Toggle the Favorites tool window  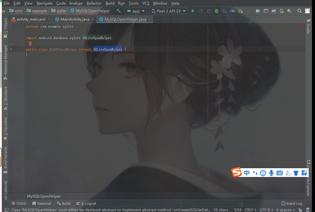pos(5,128)
